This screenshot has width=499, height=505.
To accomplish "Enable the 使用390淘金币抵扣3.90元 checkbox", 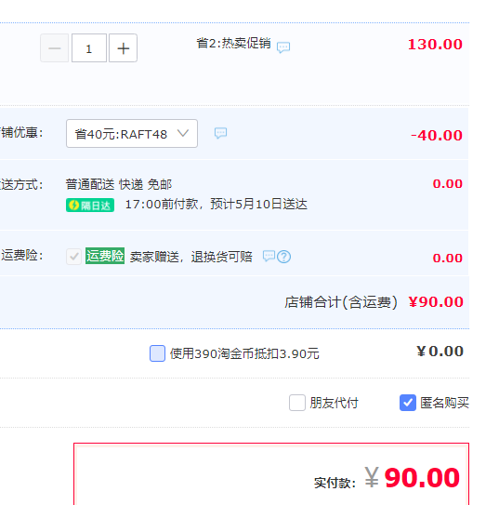I will [157, 353].
